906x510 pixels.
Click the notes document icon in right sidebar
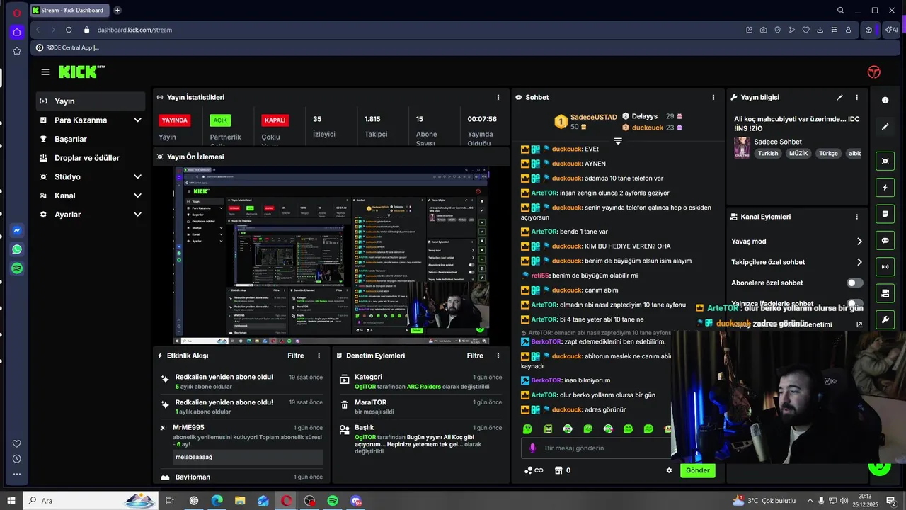click(885, 214)
